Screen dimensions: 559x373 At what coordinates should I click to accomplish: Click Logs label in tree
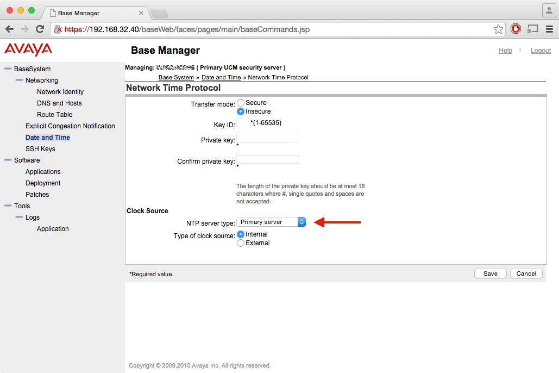[33, 217]
